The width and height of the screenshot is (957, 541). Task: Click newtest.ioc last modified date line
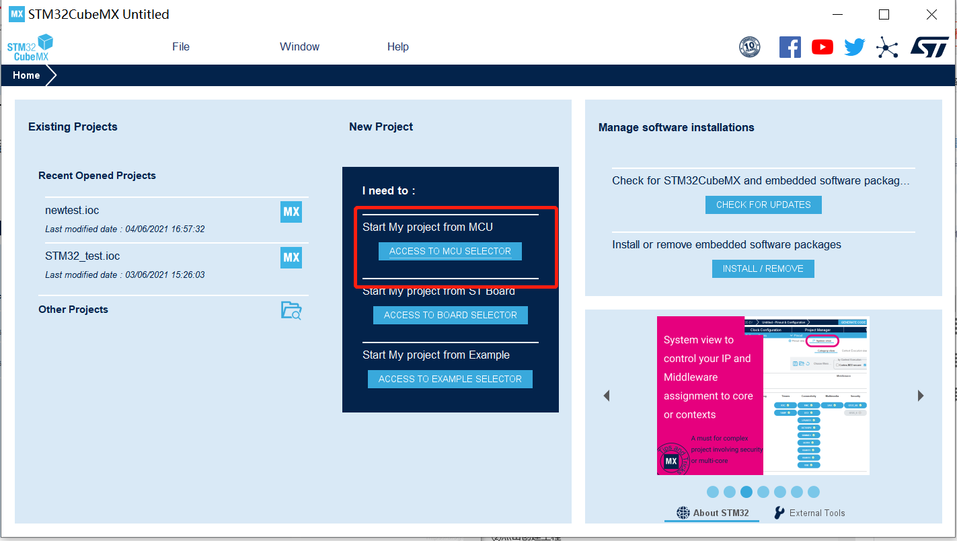coord(125,229)
